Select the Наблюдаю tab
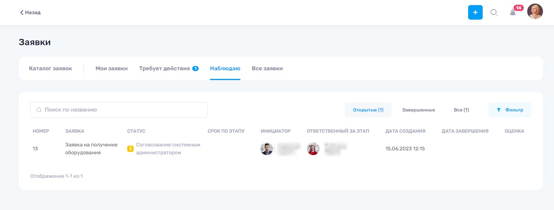Image resolution: width=554 pixels, height=210 pixels. [x=225, y=68]
